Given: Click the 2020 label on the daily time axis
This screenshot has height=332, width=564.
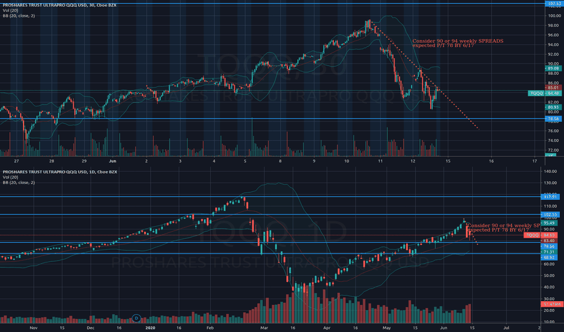Looking at the screenshot, I should pyautogui.click(x=150, y=328).
